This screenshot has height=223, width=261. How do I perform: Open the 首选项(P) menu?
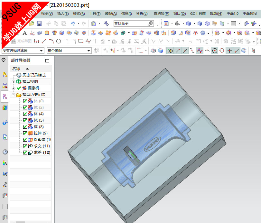(x=161, y=14)
